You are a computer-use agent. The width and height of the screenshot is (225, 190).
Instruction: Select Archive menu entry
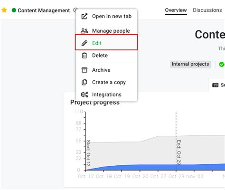(x=106, y=70)
